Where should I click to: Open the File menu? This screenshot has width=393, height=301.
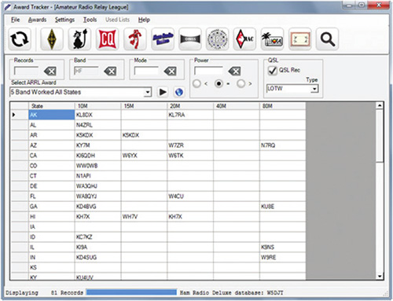coord(16,20)
